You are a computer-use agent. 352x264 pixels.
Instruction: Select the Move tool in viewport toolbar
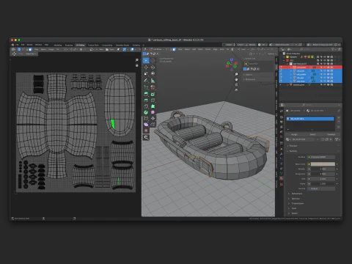point(146,67)
